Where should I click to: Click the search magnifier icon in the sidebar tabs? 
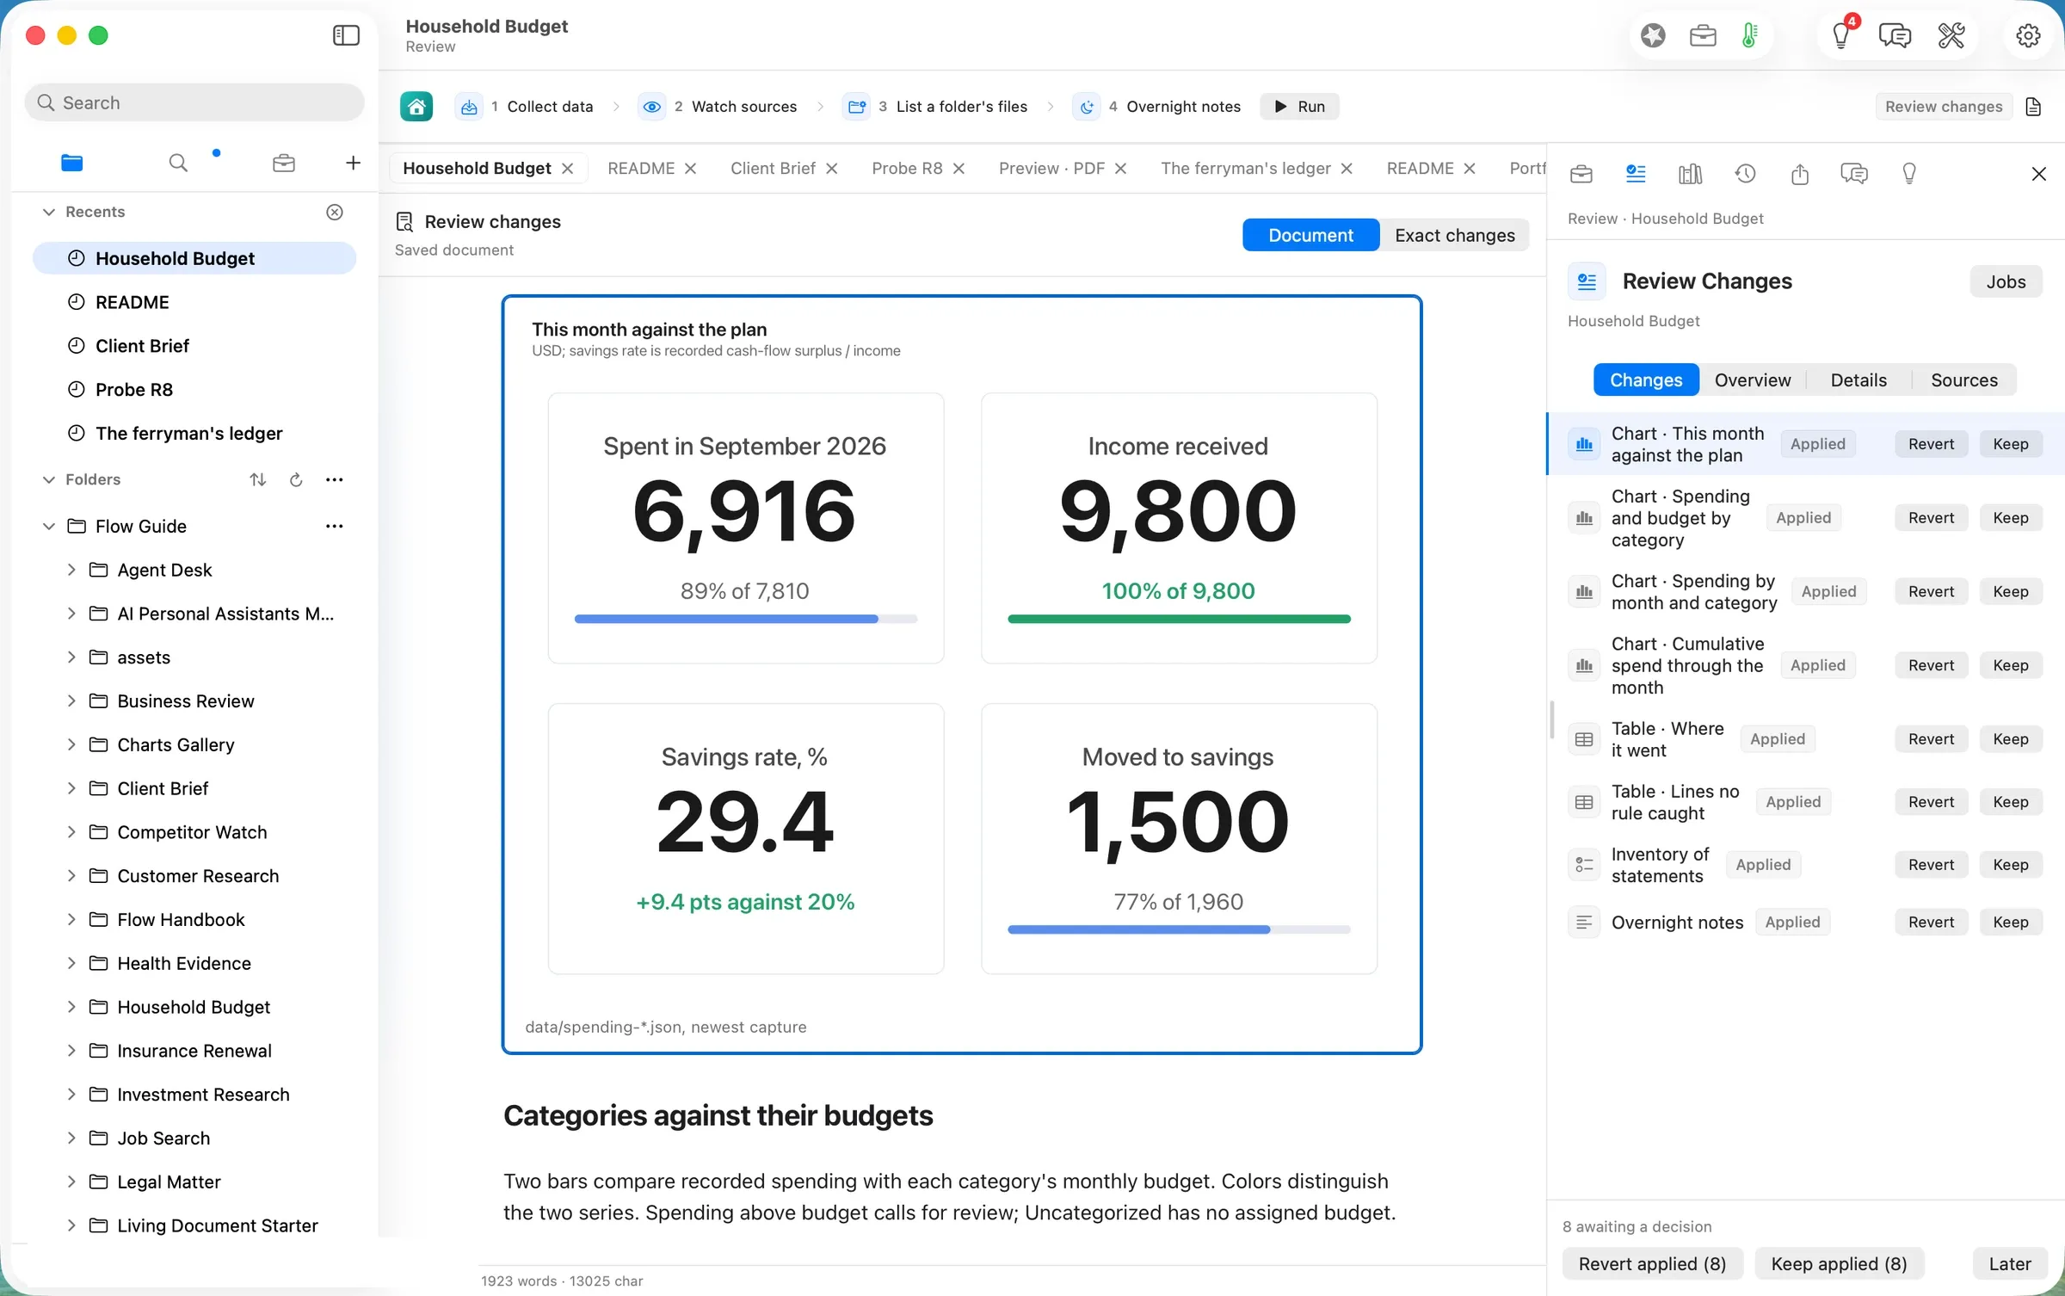(178, 163)
